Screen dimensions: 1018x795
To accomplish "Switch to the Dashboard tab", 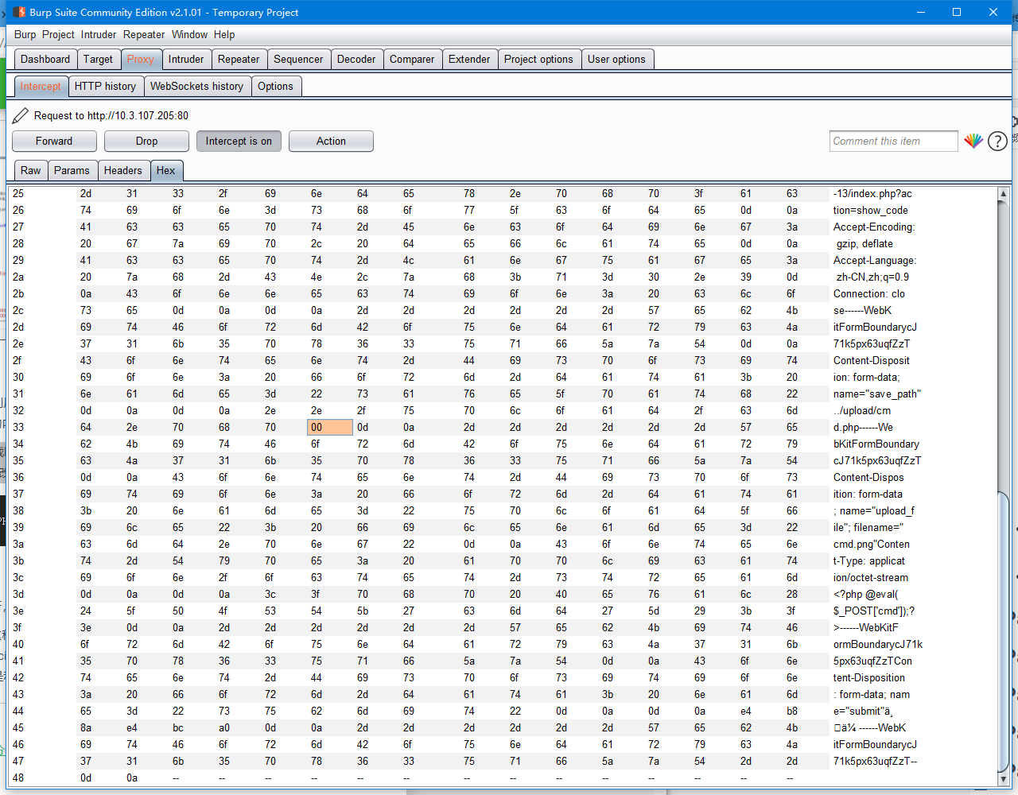I will pyautogui.click(x=45, y=59).
